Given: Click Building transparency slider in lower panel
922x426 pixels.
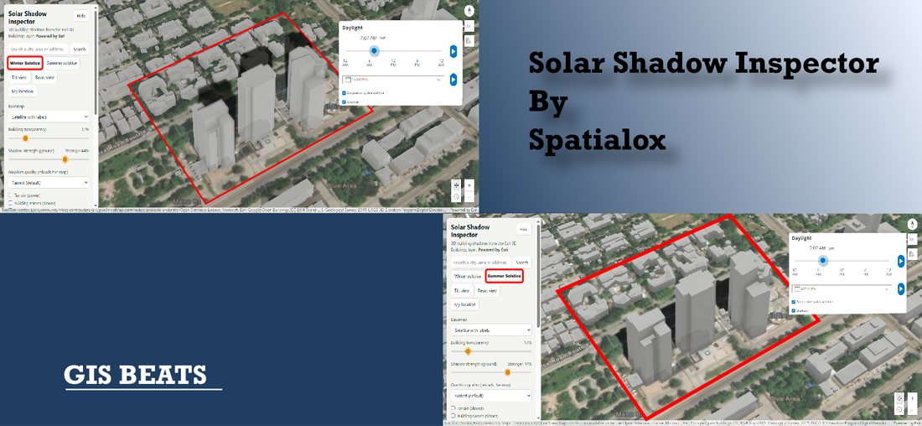Looking at the screenshot, I should click(491, 351).
